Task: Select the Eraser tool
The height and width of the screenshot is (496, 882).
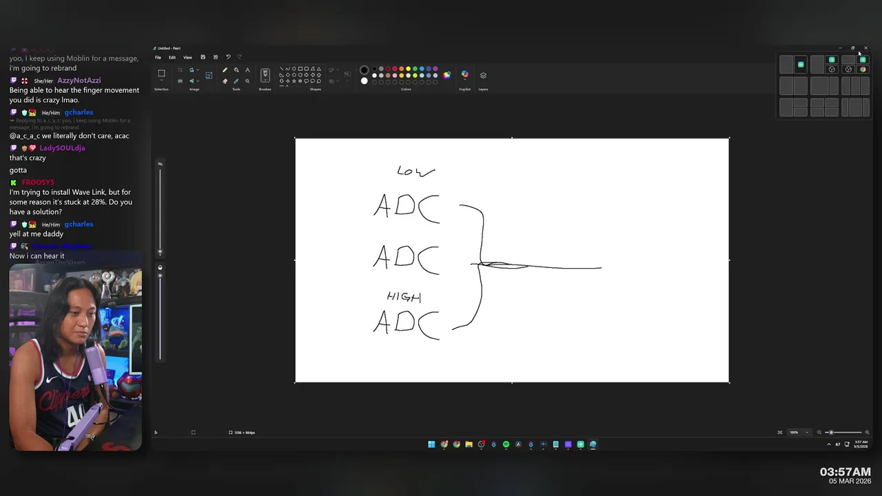Action: click(225, 81)
